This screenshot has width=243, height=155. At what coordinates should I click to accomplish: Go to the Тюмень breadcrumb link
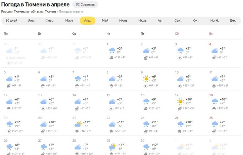point(51,11)
